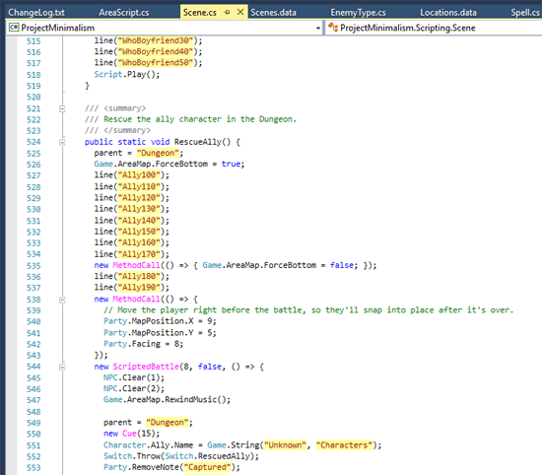Click the "Ally100" string
Image resolution: width=542 pixels, height=475 pixels.
[x=139, y=175]
